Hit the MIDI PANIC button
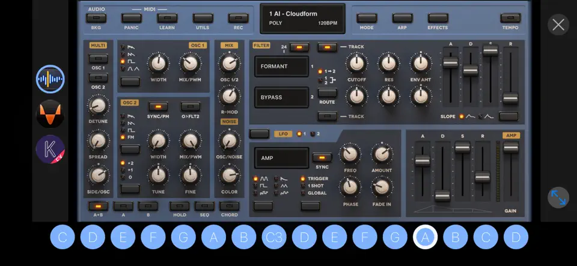 click(x=132, y=18)
